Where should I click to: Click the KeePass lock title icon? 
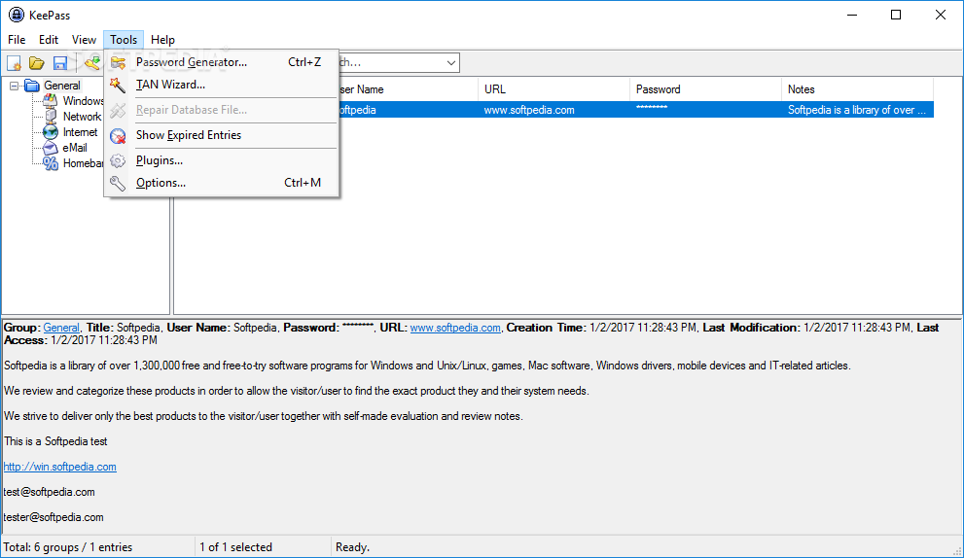17,15
